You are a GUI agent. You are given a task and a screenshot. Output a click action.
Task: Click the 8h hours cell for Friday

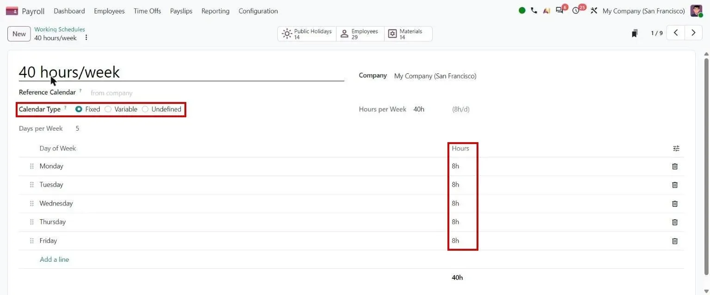click(x=456, y=241)
